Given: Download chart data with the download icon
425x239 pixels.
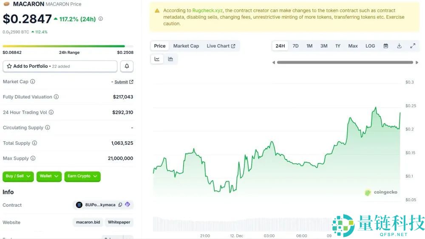Looking at the screenshot, I should [x=399, y=46].
